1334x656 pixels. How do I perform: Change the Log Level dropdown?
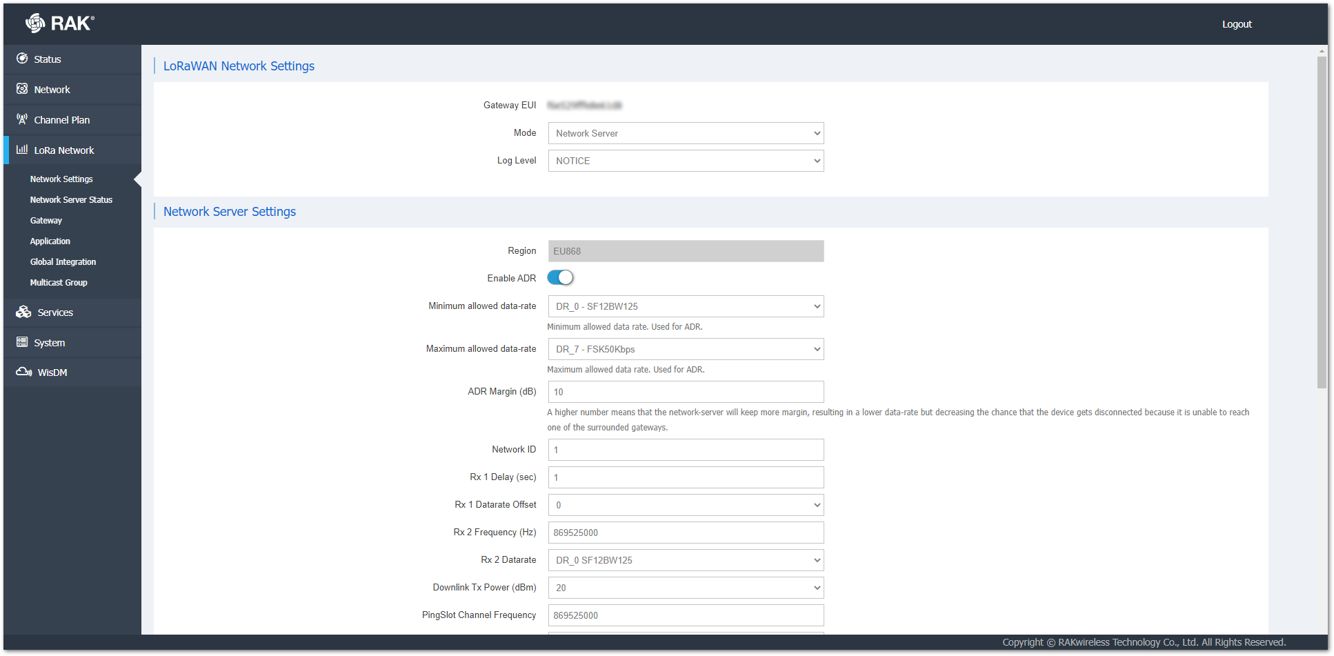(685, 161)
